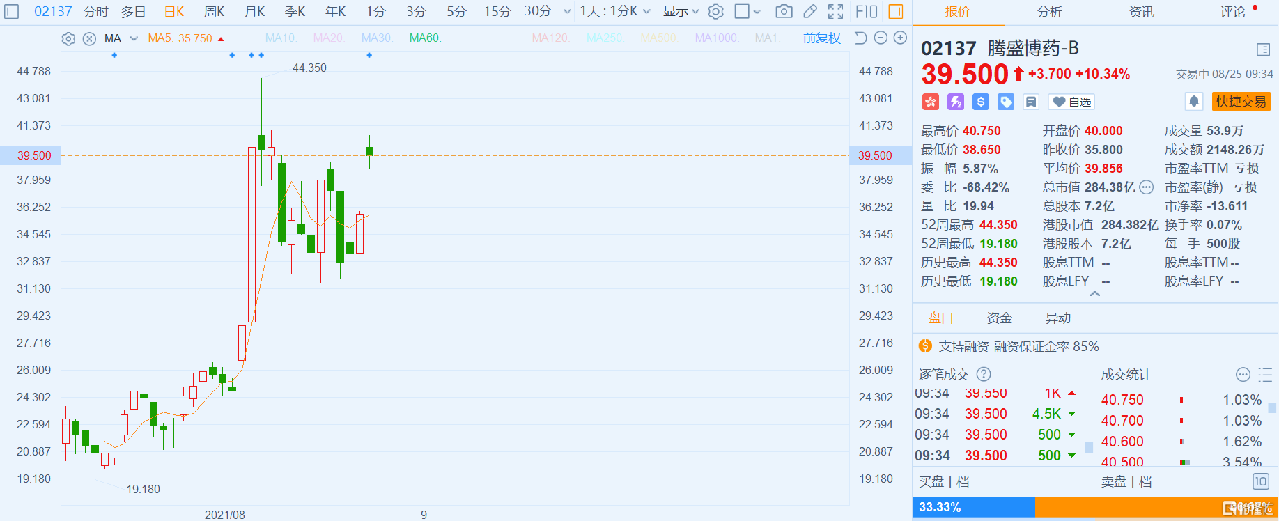This screenshot has width=1279, height=521.
Task: Click the blue 33.33% bid ratio bar
Action: (x=974, y=507)
